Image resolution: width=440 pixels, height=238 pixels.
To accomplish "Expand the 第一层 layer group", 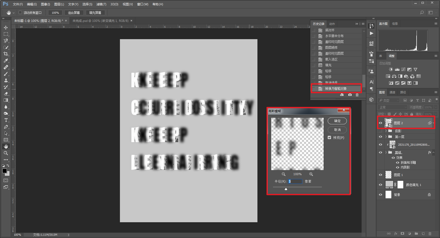I will tap(386, 137).
